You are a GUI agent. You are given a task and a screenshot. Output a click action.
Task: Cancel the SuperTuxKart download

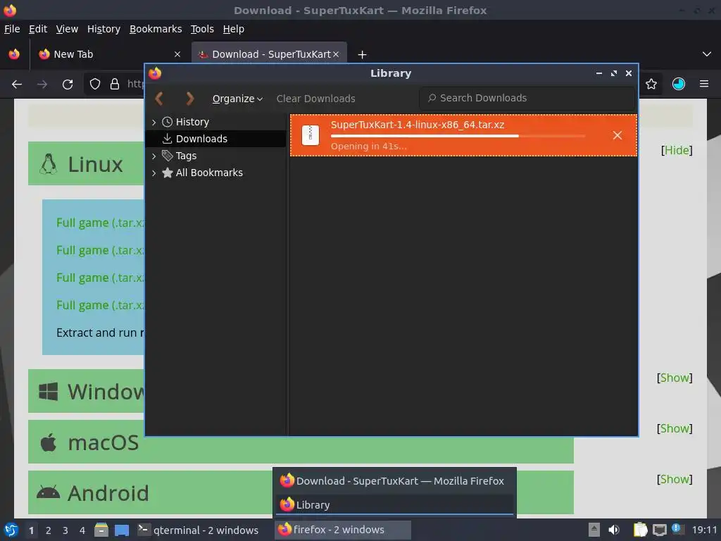[617, 135]
